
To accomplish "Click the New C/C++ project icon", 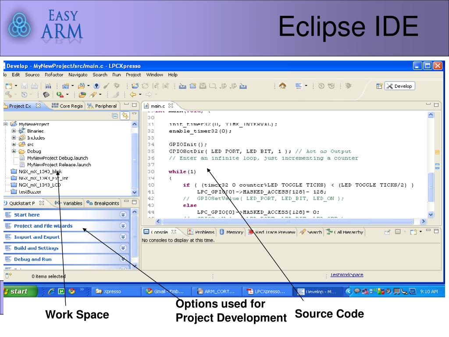I will tap(66, 86).
